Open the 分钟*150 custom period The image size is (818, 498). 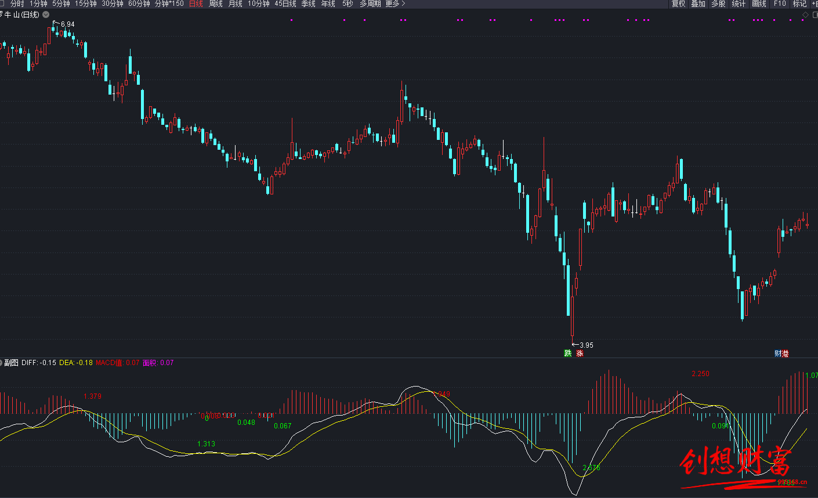point(169,3)
